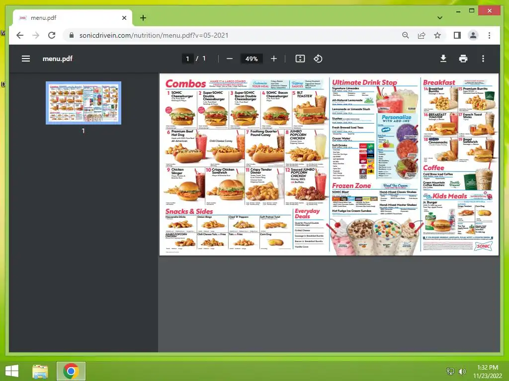
Task: Share this page via share icon
Action: tap(422, 35)
